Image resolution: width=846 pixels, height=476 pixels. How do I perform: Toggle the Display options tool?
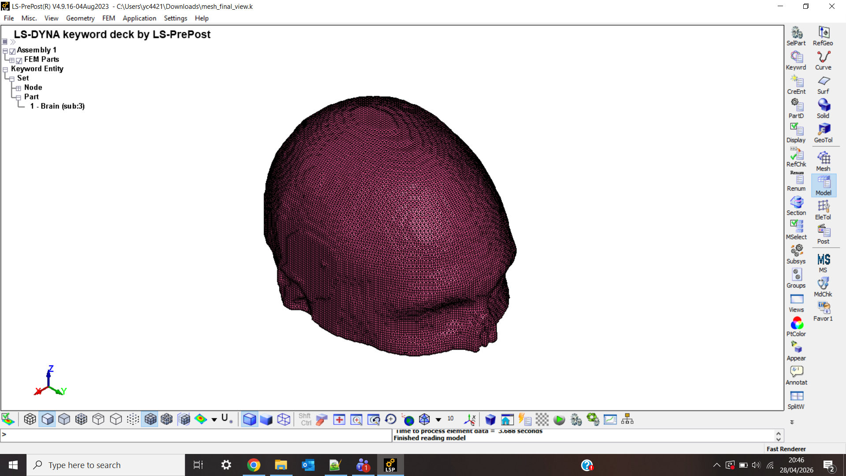click(x=796, y=133)
